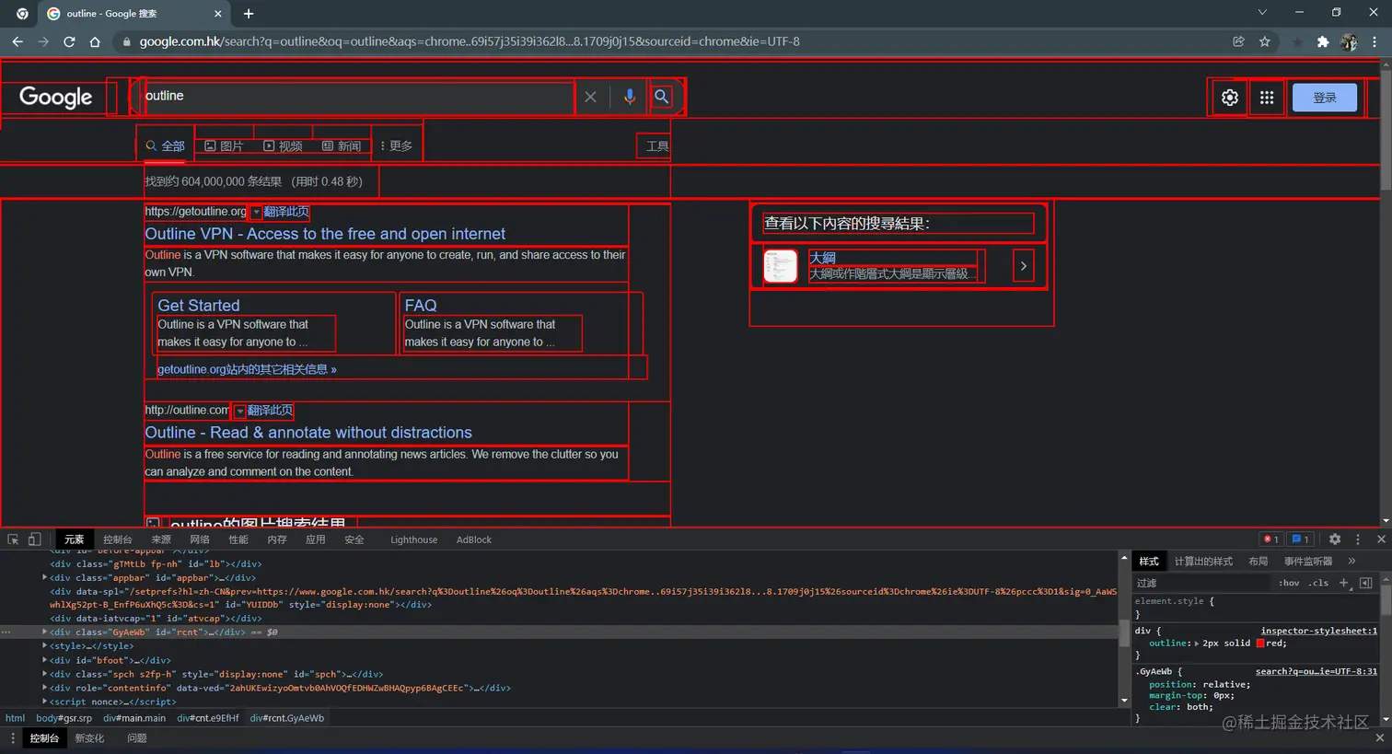Toggle the computed styles sidebar pane
The width and height of the screenshot is (1392, 754).
click(1366, 583)
